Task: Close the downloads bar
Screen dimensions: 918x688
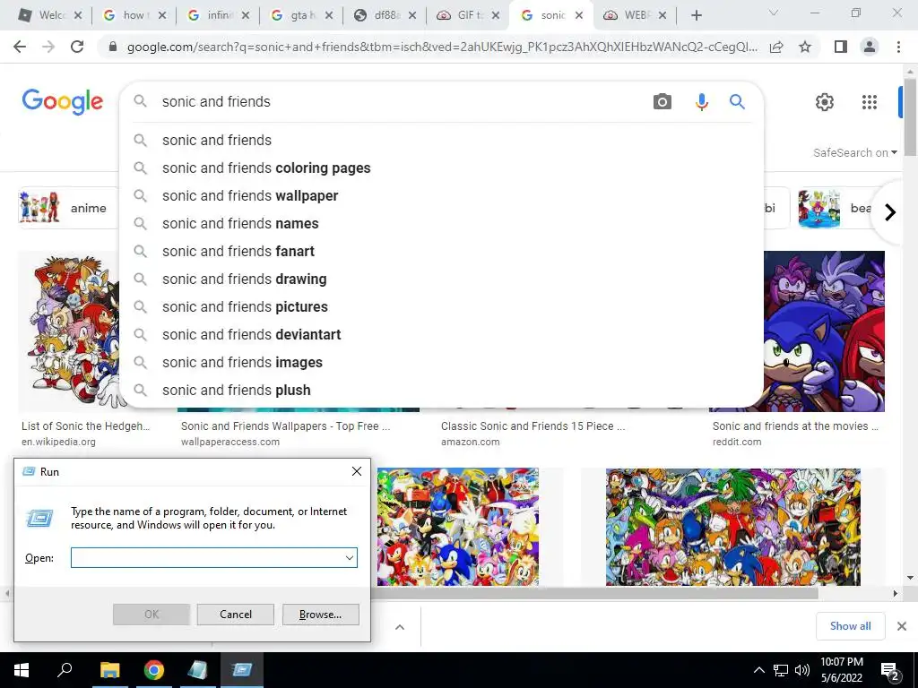Action: coord(902,626)
